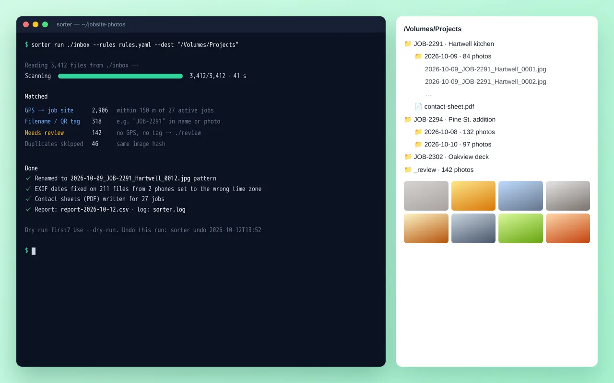The width and height of the screenshot is (614, 383).
Task: Click the blinking terminal prompt cursor
Action: click(x=34, y=251)
